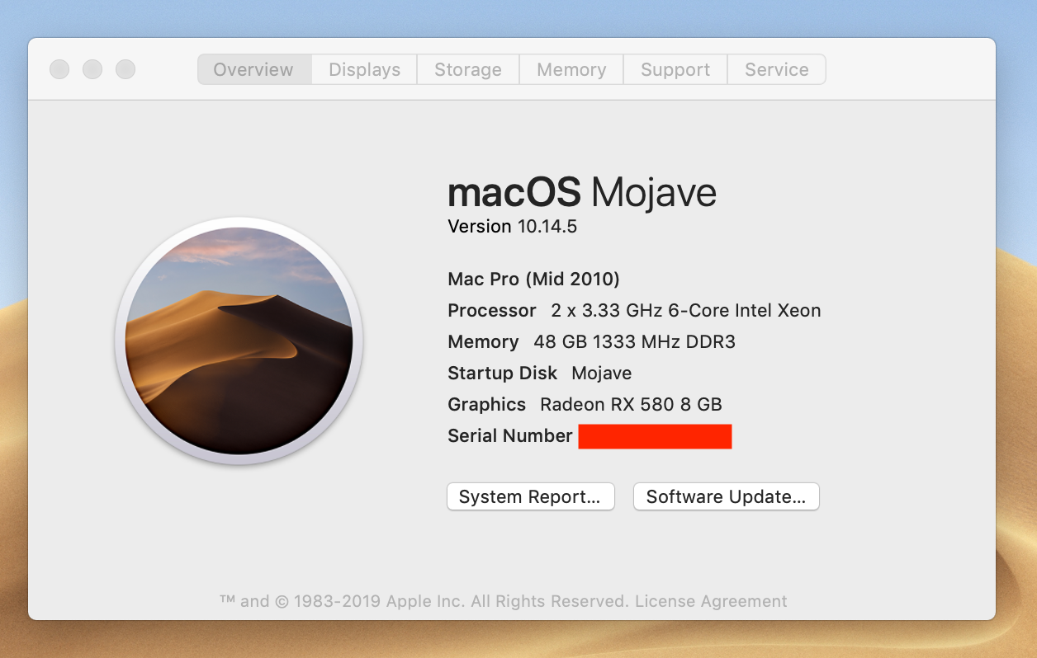1037x658 pixels.
Task: Open the Storage tab
Action: pyautogui.click(x=468, y=70)
